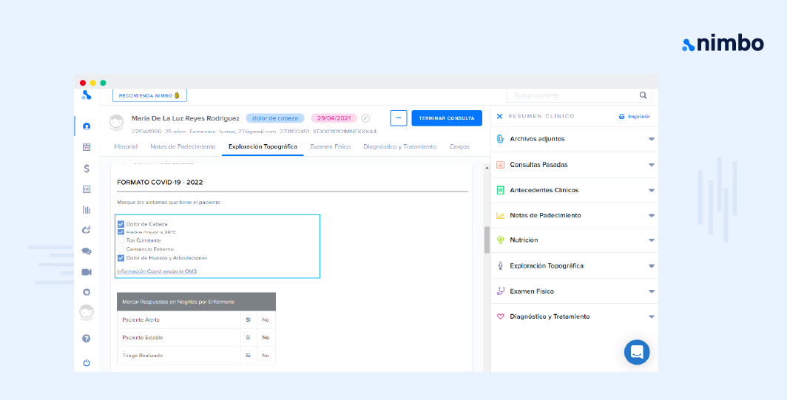Expand the Examen Físico summary arrow

[x=652, y=291]
